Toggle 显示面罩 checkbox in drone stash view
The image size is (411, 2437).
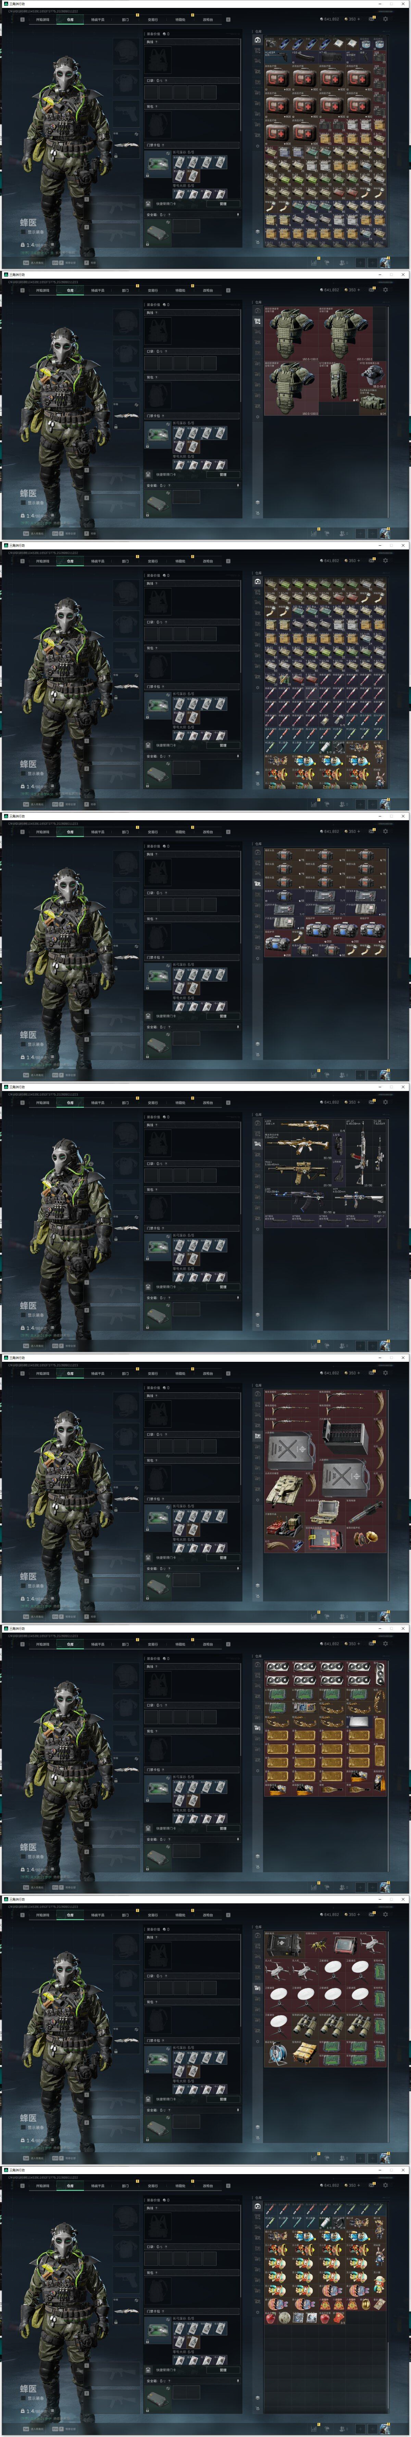24,2128
